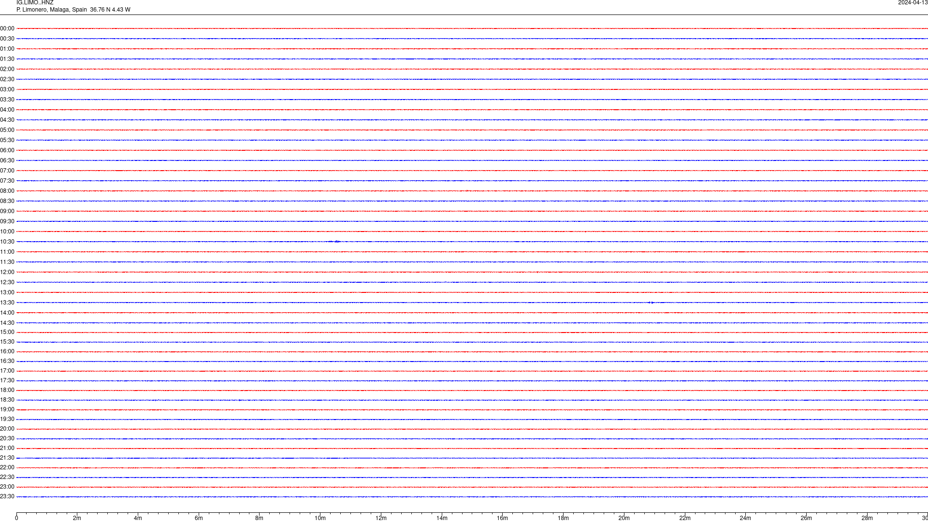Viewport: 928px width, 522px height.
Task: Click the 16m tick label on time axis
Action: 502,518
